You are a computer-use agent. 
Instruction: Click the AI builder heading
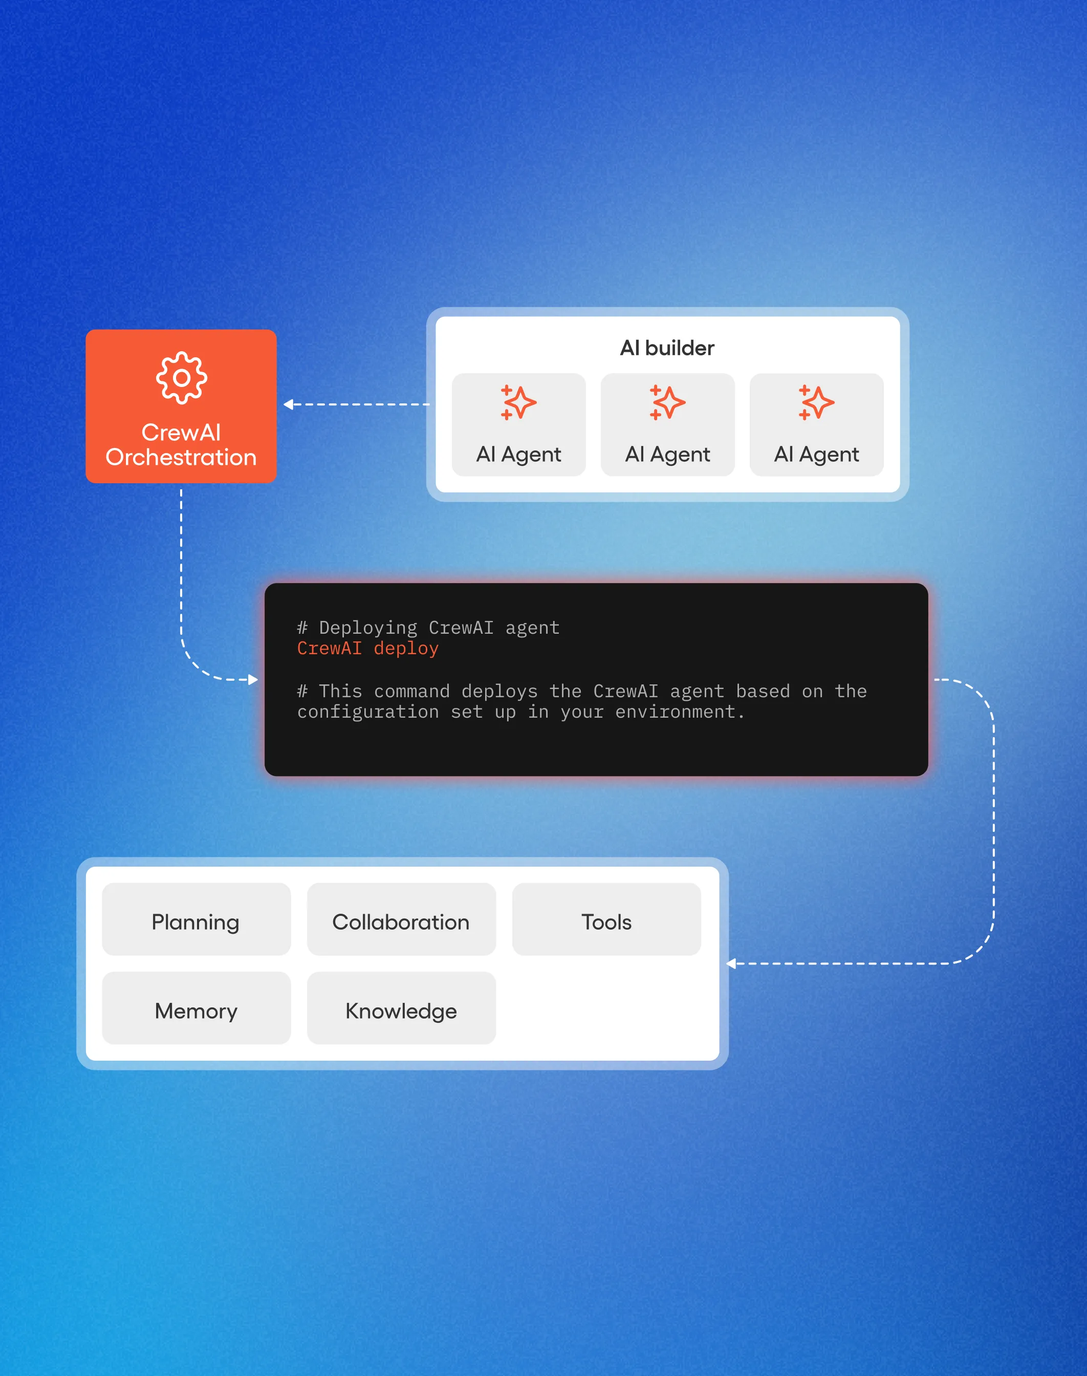pos(667,348)
